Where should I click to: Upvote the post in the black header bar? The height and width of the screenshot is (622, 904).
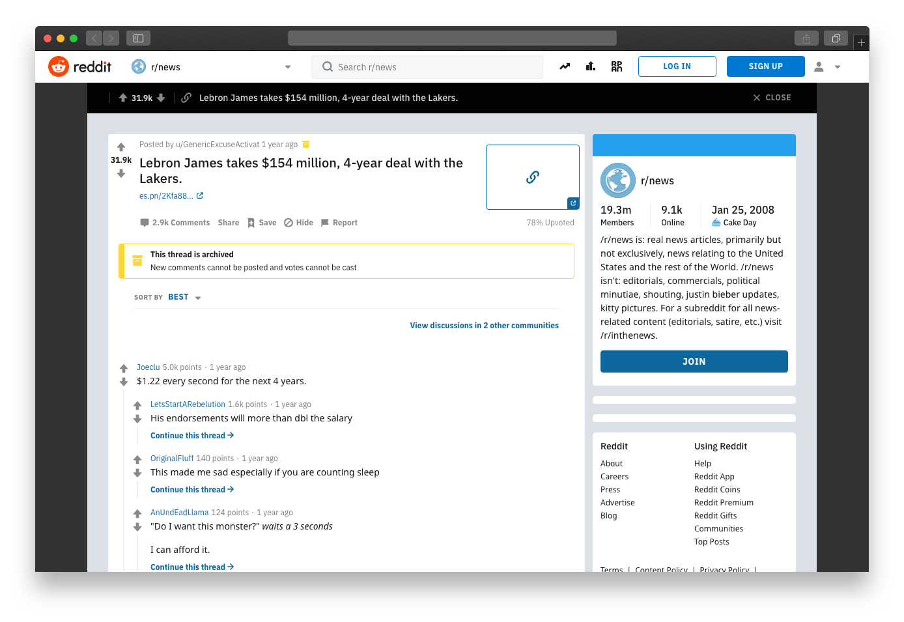123,98
